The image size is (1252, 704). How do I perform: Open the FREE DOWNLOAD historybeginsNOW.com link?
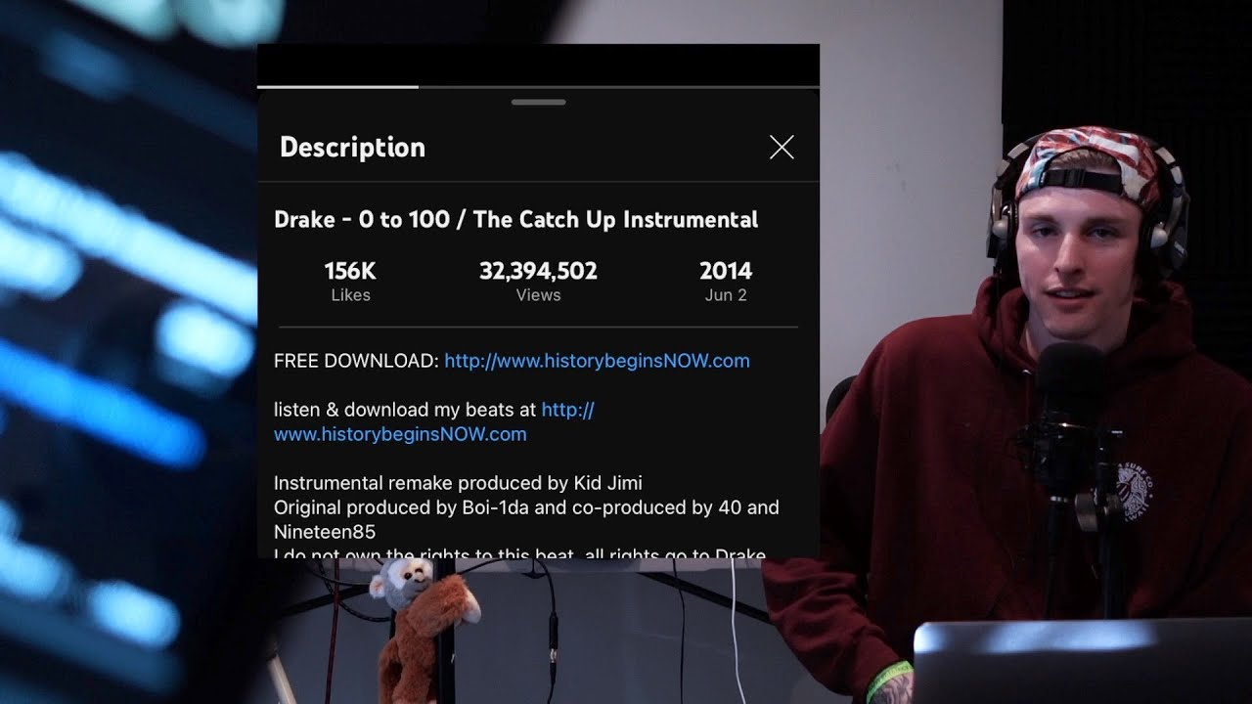(x=597, y=361)
